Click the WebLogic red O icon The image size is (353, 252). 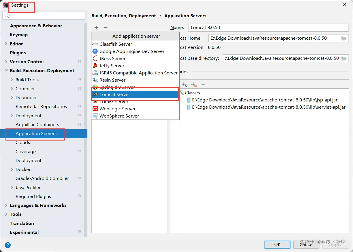(x=95, y=109)
